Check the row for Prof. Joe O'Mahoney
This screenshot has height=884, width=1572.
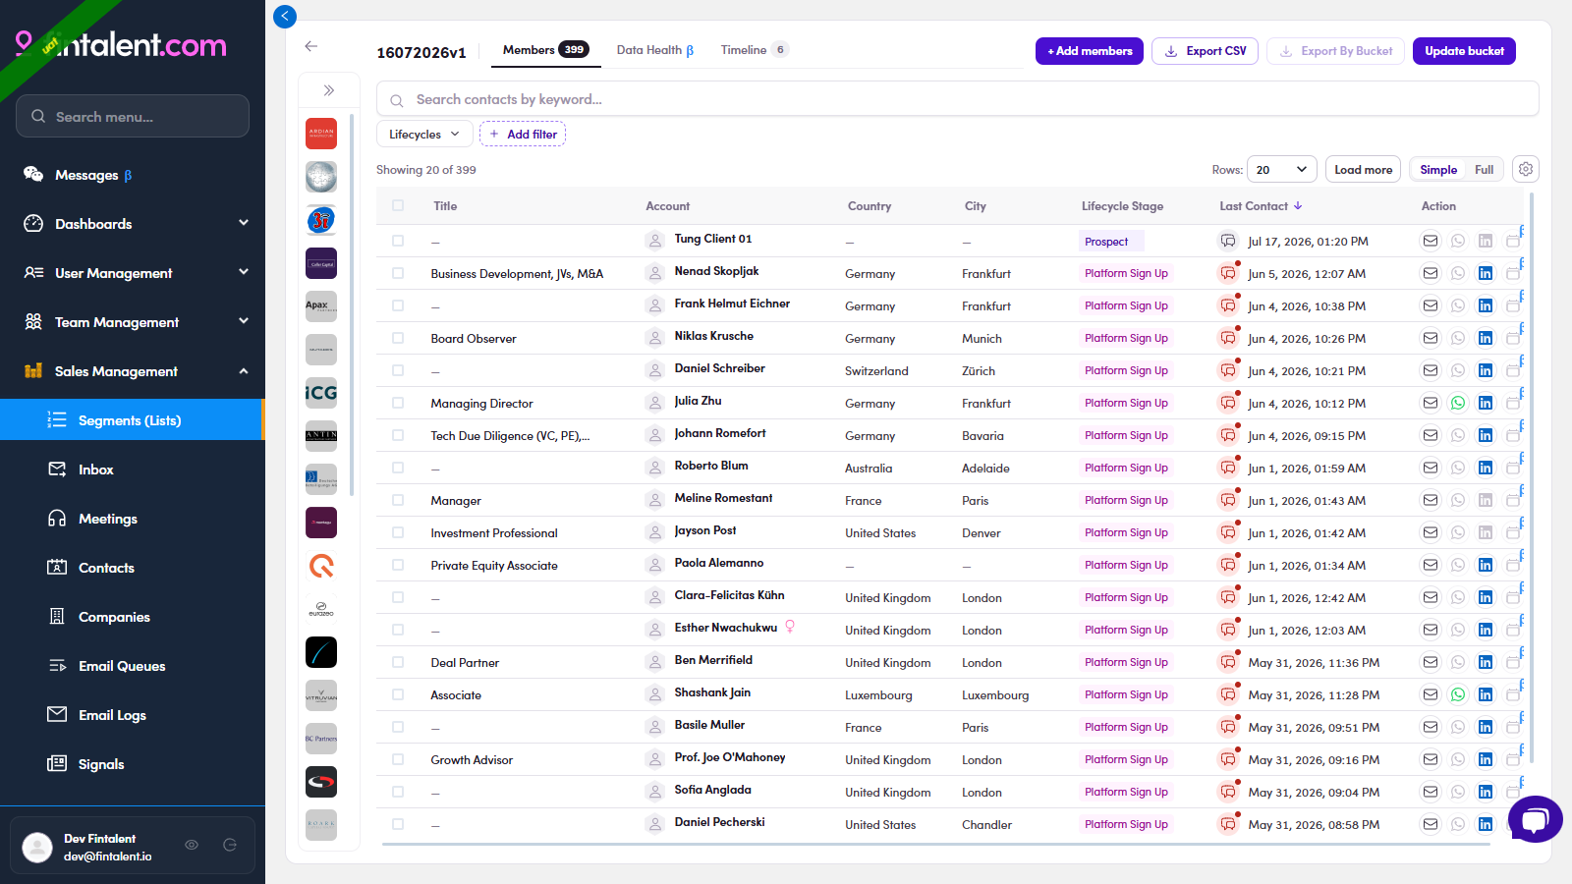click(398, 759)
